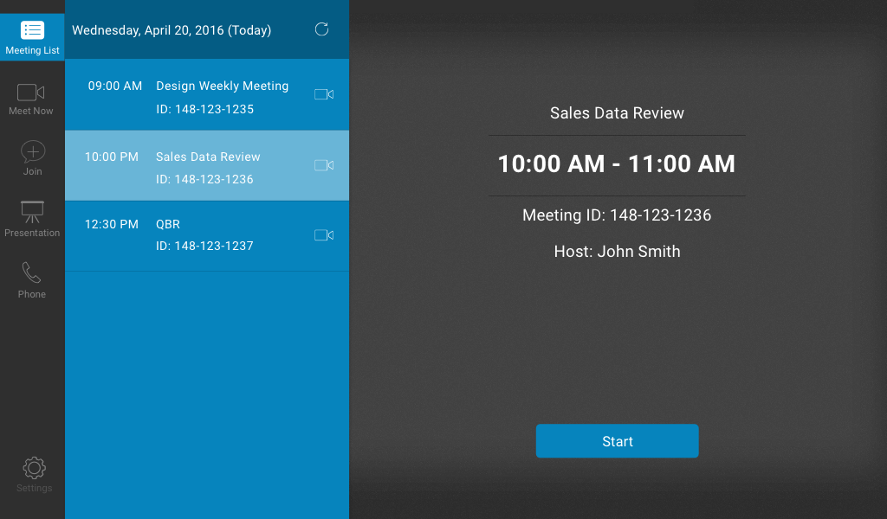The width and height of the screenshot is (887, 519).
Task: Click video camera icon for QBR
Action: [324, 235]
